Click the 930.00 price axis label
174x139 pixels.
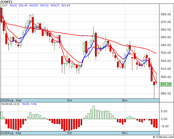166,53
